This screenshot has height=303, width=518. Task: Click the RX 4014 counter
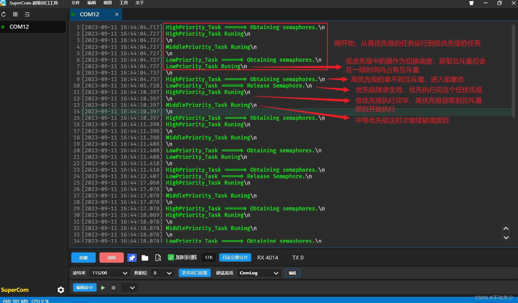pos(268,258)
